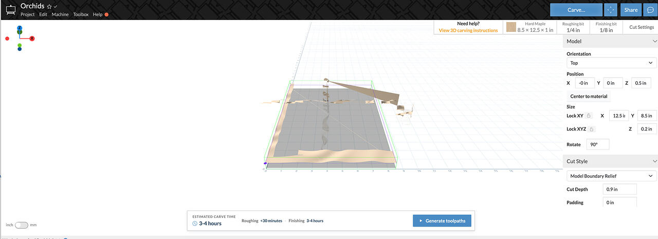Click the estimated carve time clock icon
This screenshot has width=658, height=239.
pyautogui.click(x=195, y=224)
